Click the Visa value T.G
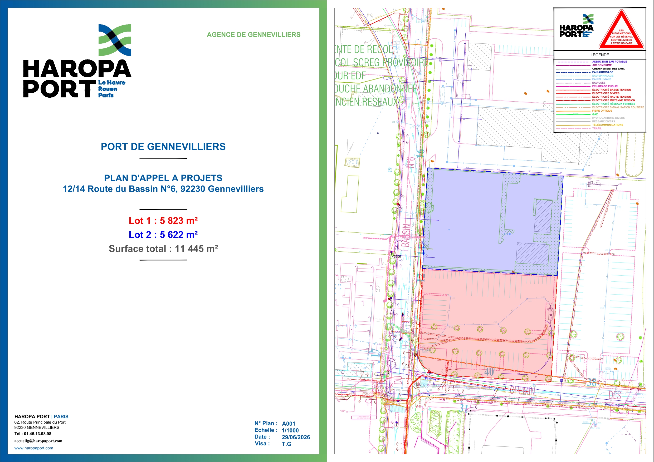Image resolution: width=654 pixels, height=462 pixels. click(286, 444)
